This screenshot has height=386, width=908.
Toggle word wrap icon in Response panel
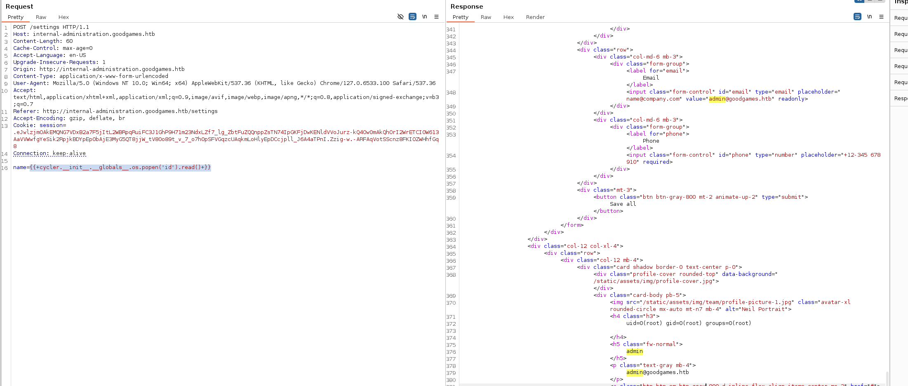click(857, 17)
